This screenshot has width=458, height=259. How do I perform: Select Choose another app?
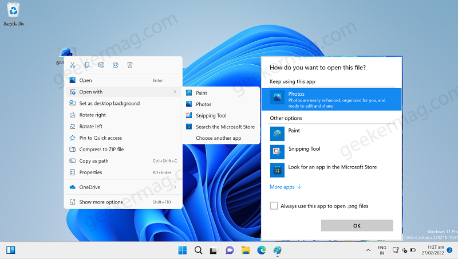click(220, 138)
